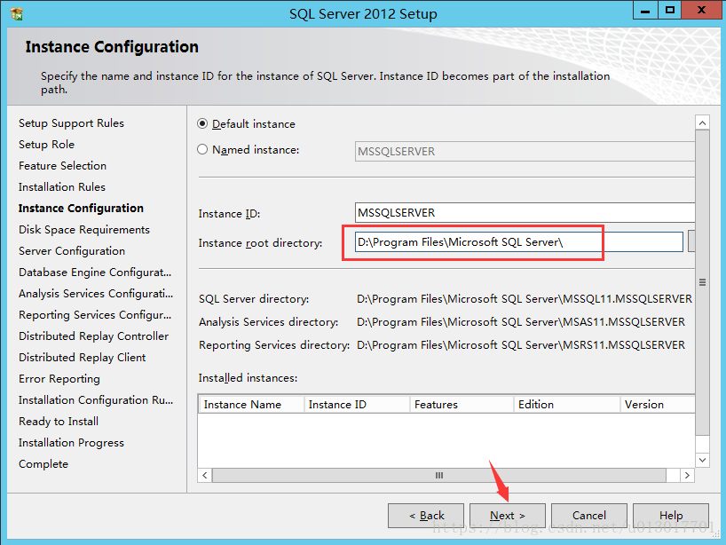Click the Back button
This screenshot has height=545, width=726.
click(426, 516)
